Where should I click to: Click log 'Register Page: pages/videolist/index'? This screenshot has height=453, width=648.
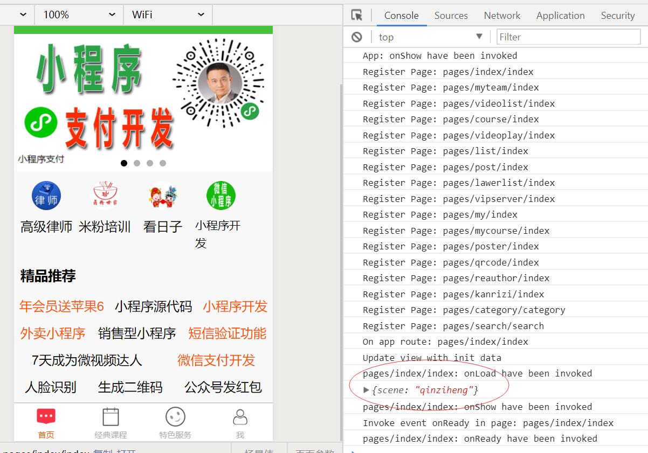459,103
